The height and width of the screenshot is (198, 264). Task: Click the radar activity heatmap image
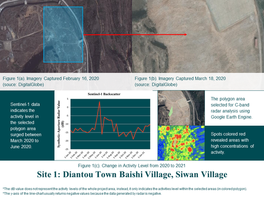pyautogui.click(x=181, y=143)
